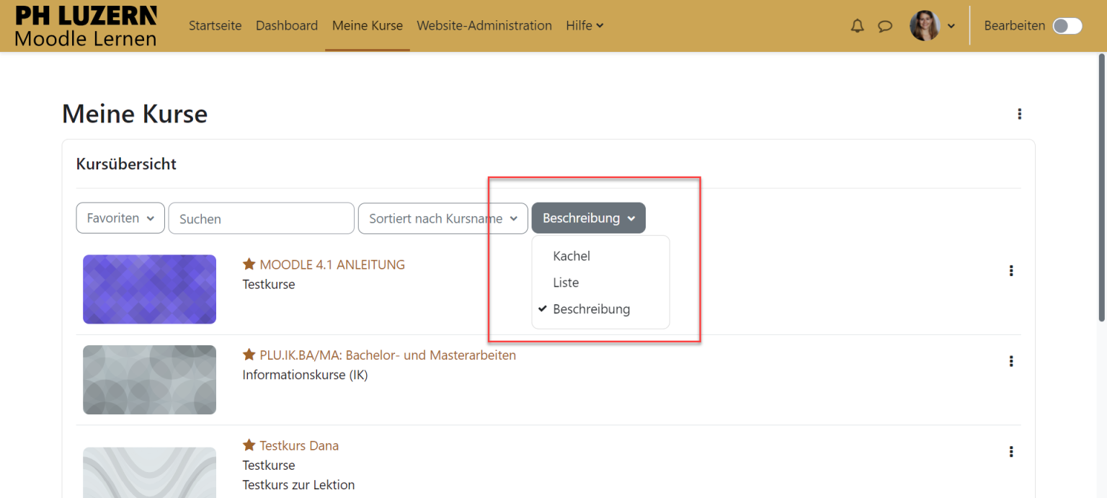Switch to the Dashboard navigation tab
Image resolution: width=1107 pixels, height=498 pixels.
tap(286, 25)
